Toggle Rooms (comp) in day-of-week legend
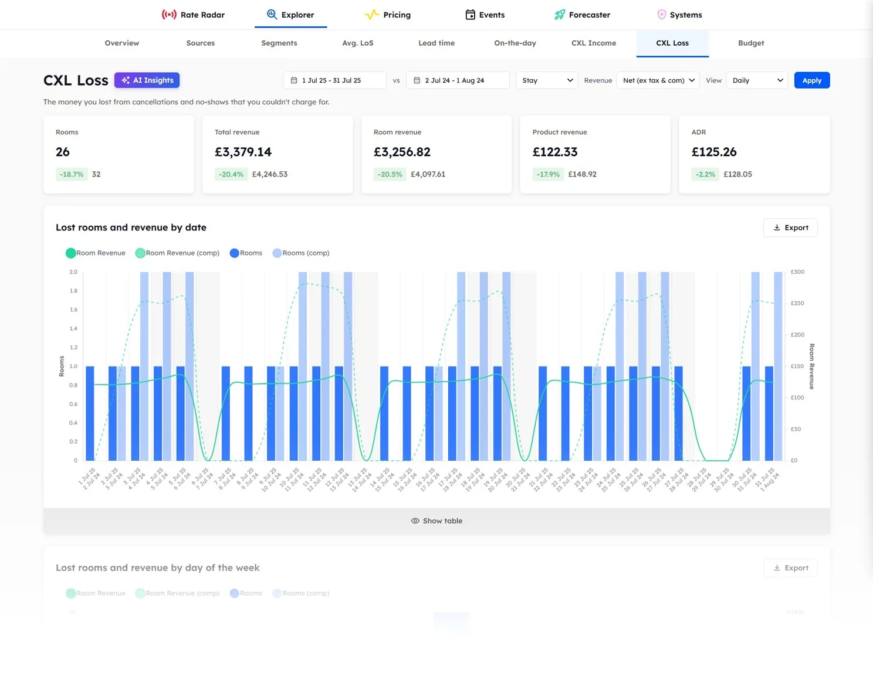This screenshot has width=873, height=676. 301,593
